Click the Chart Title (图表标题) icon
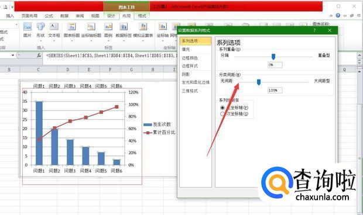 click(x=72, y=27)
